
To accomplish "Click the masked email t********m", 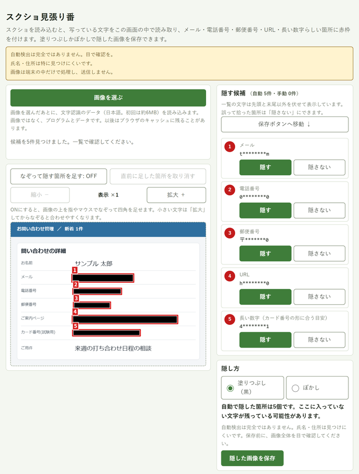I will point(254,154).
